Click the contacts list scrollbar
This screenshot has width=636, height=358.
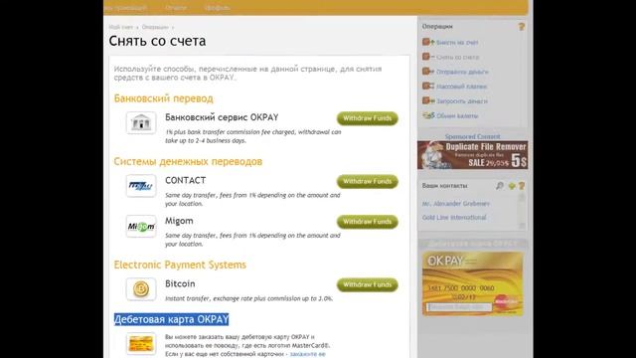pos(522,211)
